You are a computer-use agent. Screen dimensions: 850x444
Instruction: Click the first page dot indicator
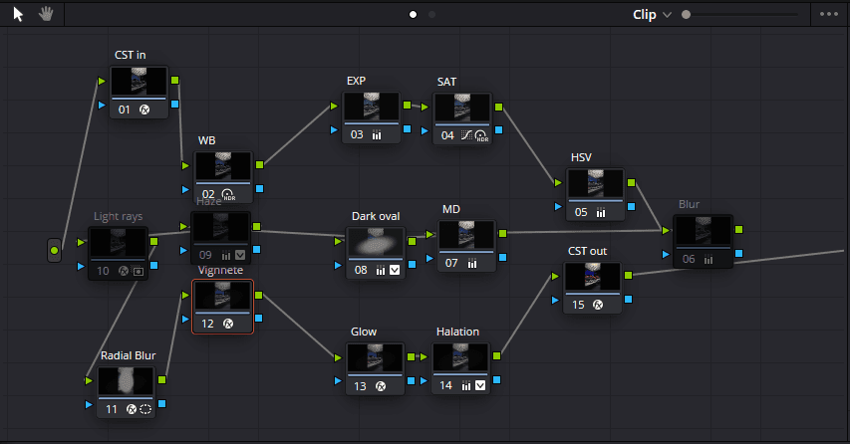(x=414, y=14)
